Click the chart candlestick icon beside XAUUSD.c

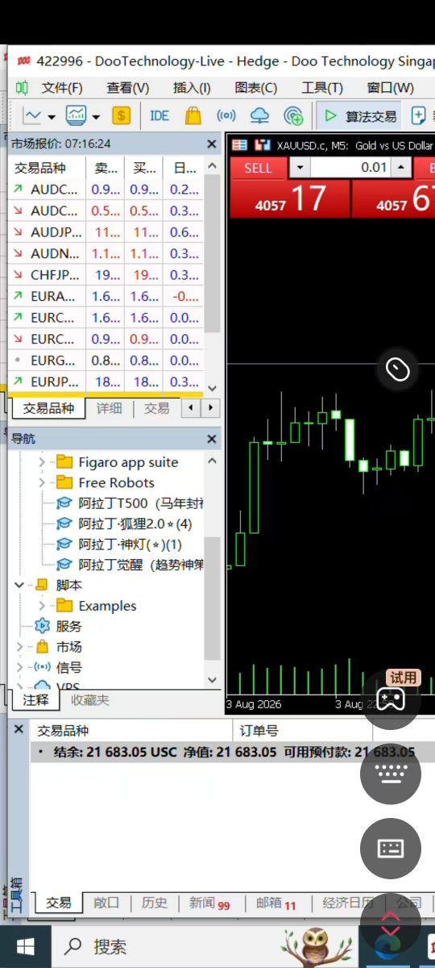pyautogui.click(x=262, y=145)
